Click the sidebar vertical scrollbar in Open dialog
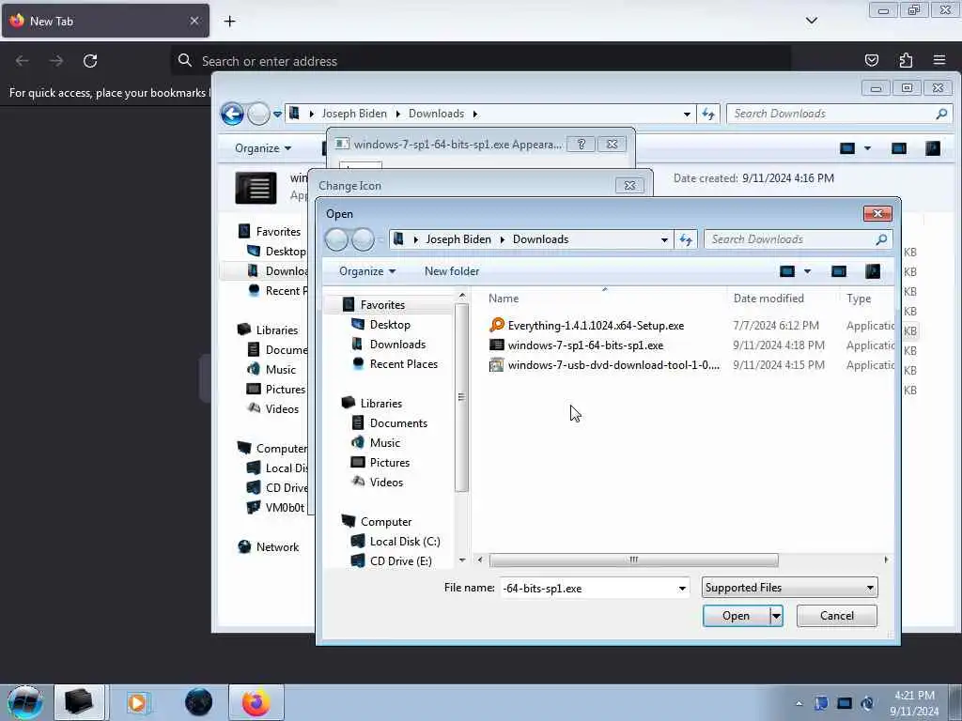Screen dimensions: 962x721 (461, 397)
